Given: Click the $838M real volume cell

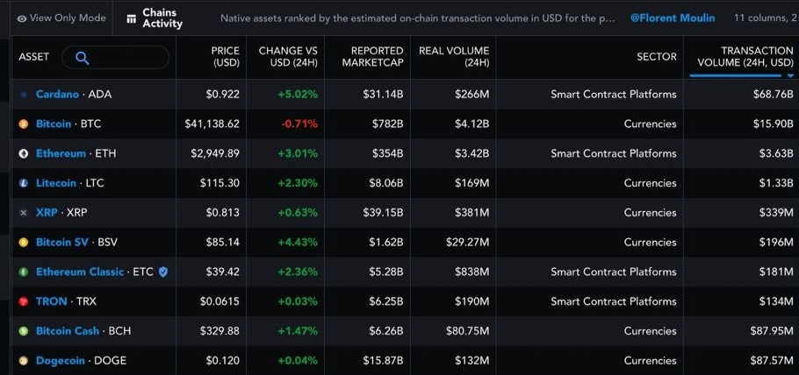Looking at the screenshot, I should (x=472, y=272).
